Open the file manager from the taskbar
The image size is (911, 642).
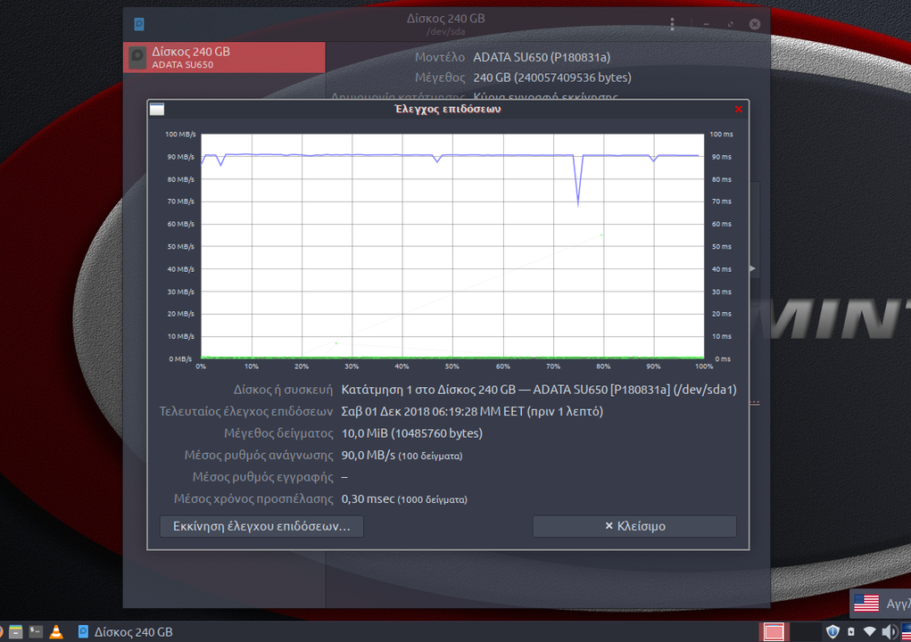16,631
